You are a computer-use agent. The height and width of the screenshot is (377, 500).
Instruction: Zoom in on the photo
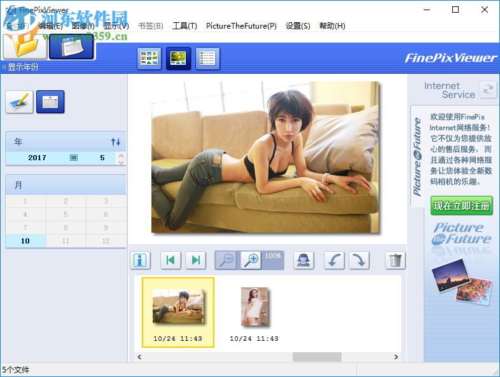click(x=251, y=260)
